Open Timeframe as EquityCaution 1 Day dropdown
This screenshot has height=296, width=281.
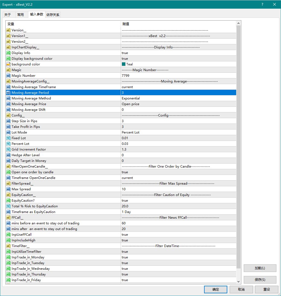pyautogui.click(x=178, y=212)
